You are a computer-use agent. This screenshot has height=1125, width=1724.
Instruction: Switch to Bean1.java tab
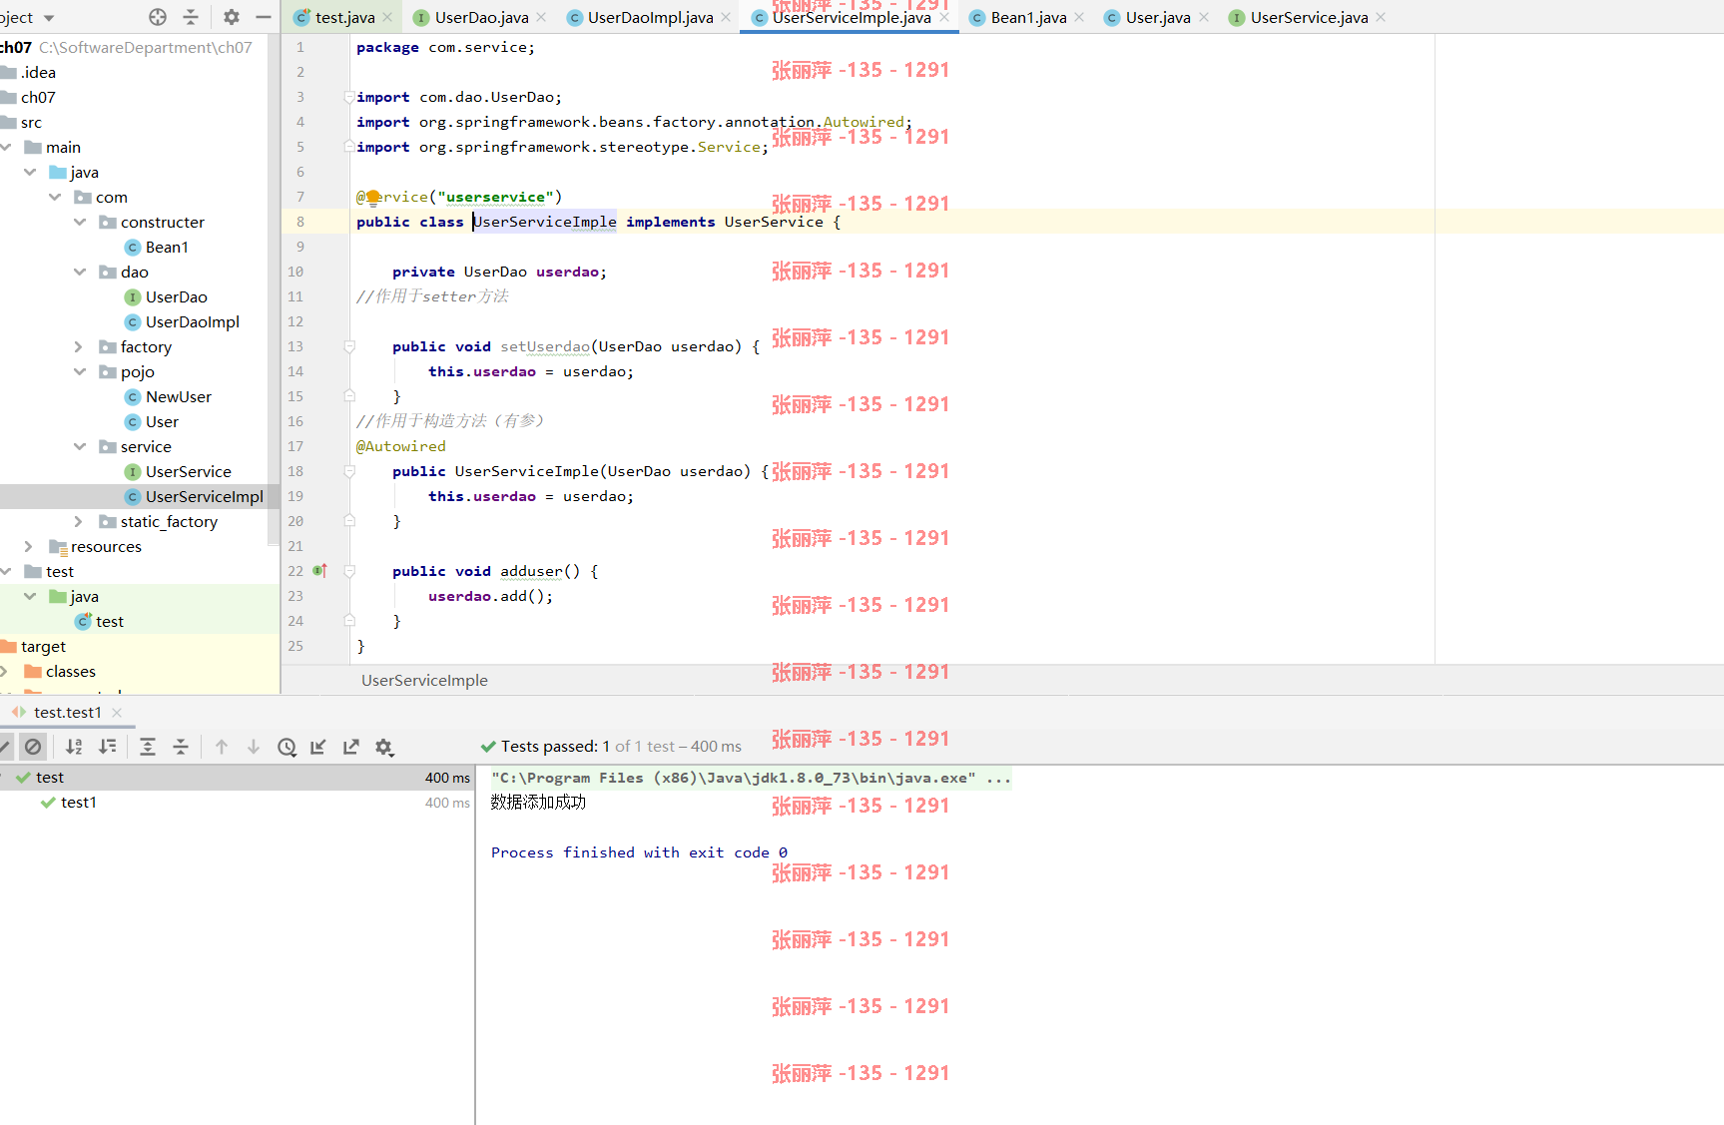tap(1028, 17)
